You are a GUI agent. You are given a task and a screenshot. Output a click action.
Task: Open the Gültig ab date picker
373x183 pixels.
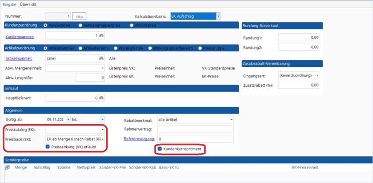pos(69,120)
